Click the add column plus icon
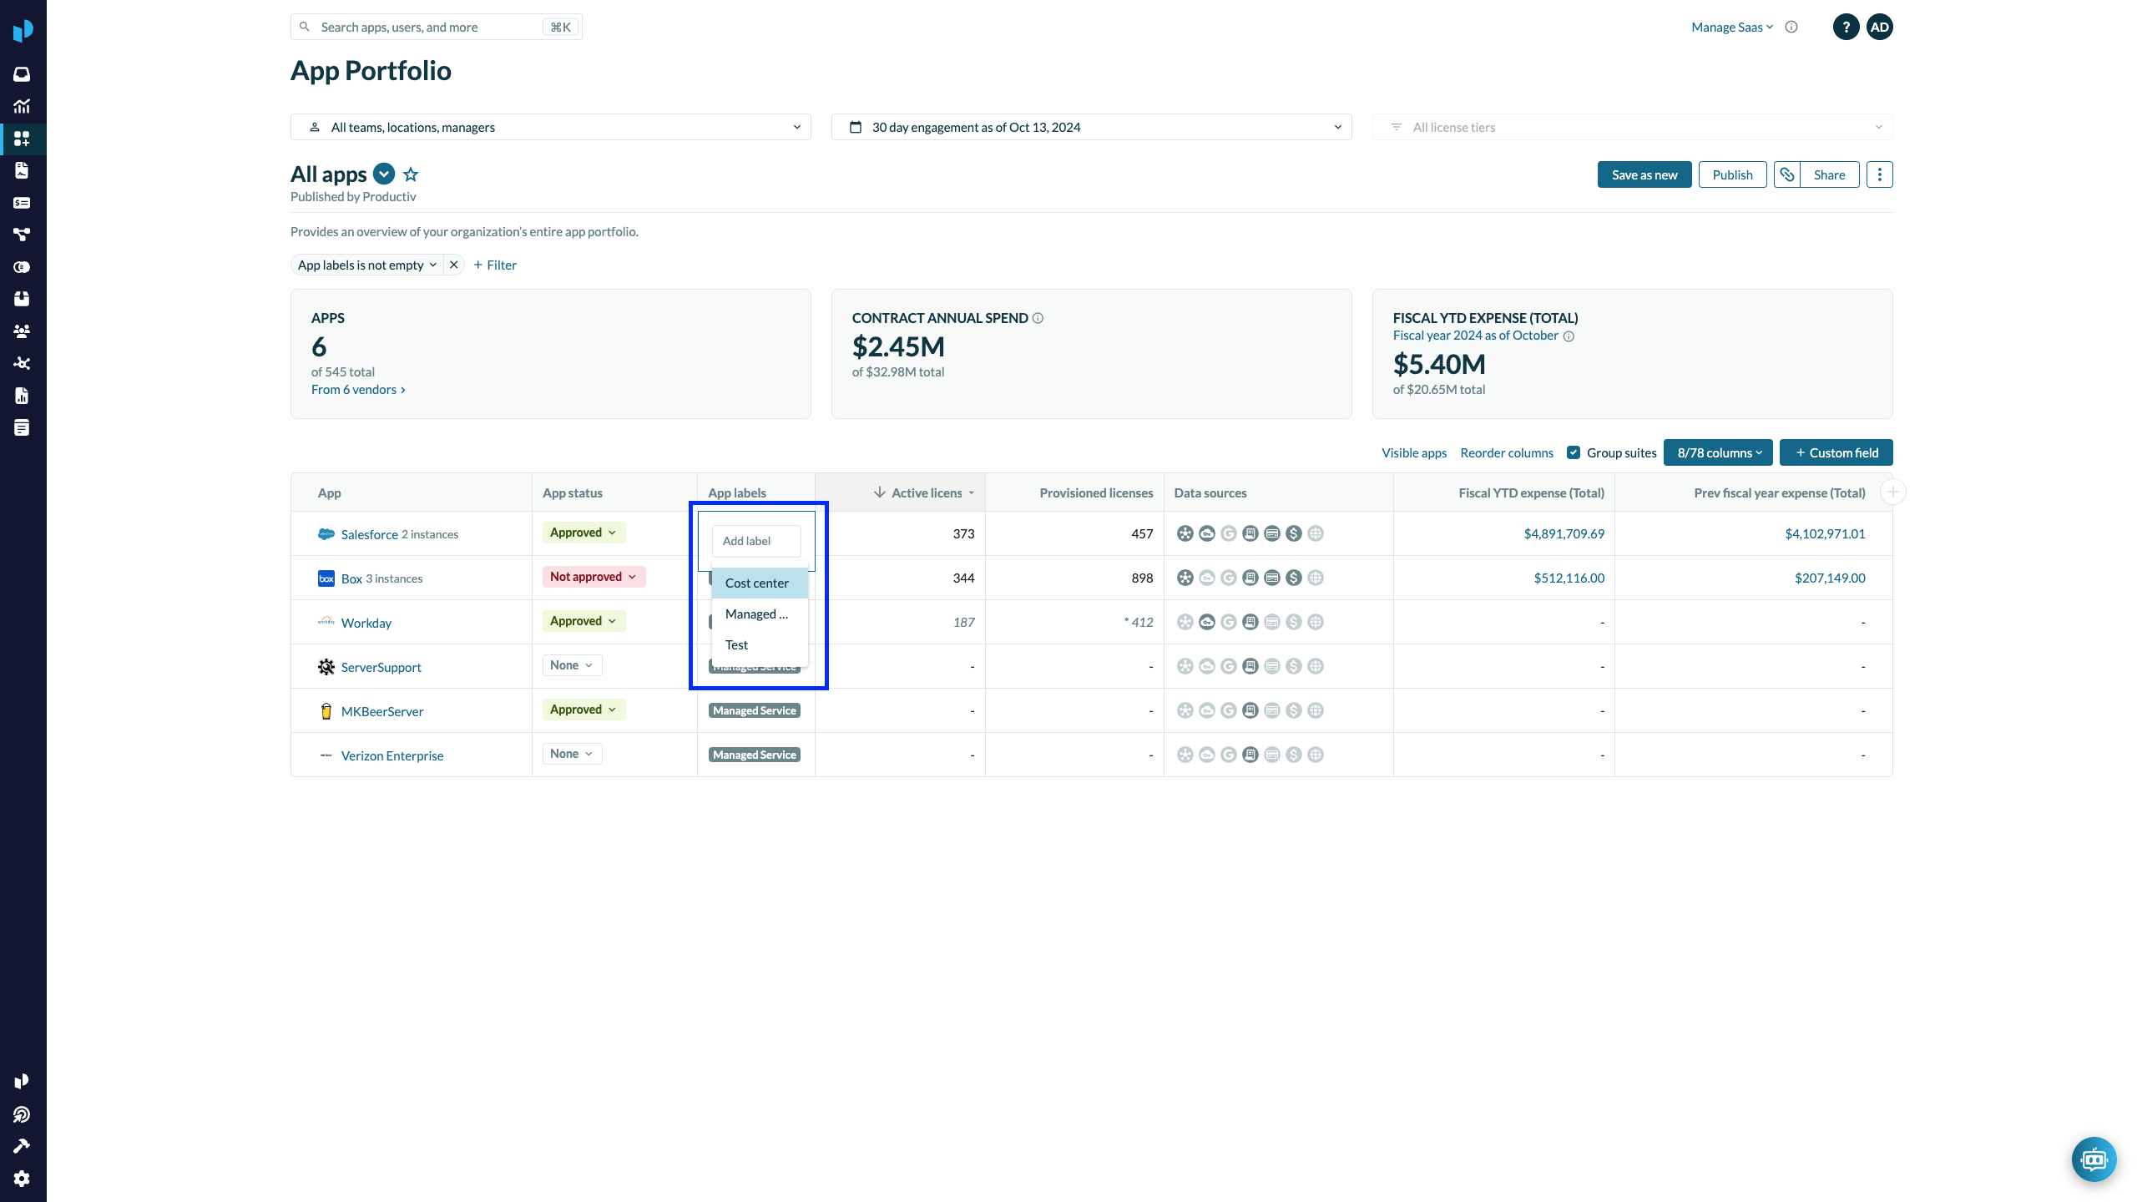Image resolution: width=2137 pixels, height=1202 pixels. 1892,492
